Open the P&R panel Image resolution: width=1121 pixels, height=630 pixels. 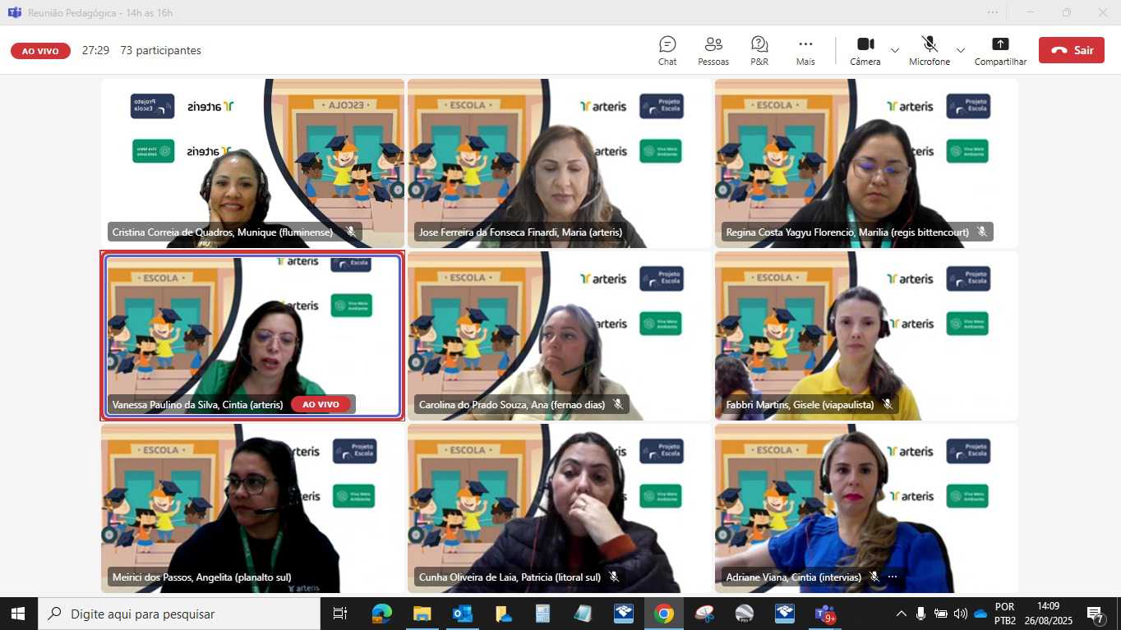click(x=759, y=49)
